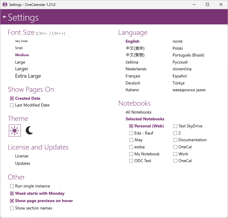Open the License link

[22, 156]
